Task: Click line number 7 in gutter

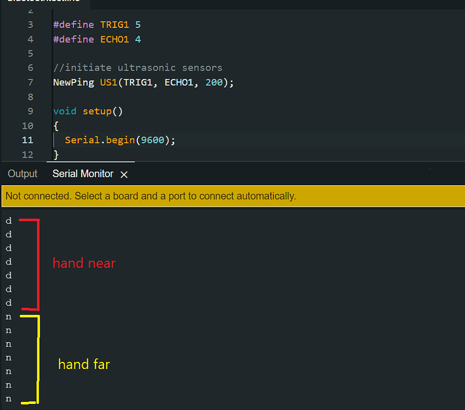Action: pyautogui.click(x=30, y=83)
